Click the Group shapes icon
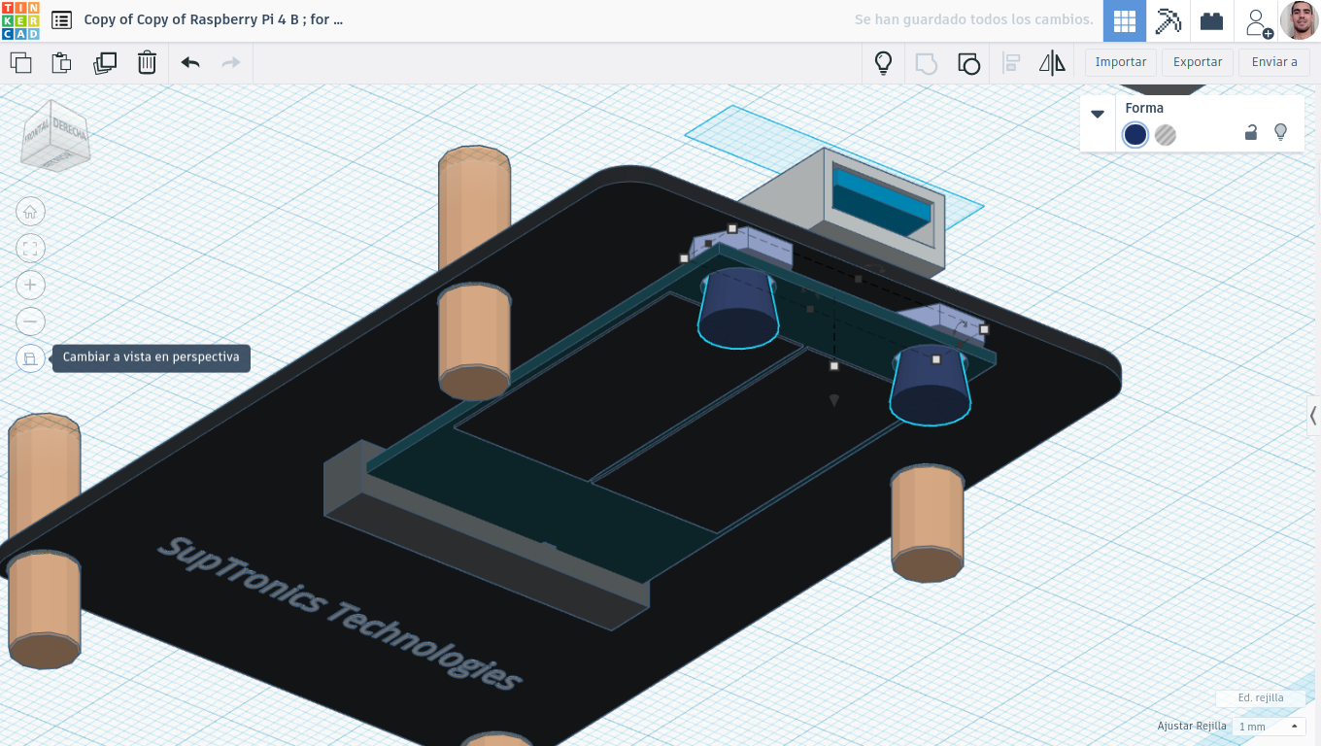 [x=927, y=63]
